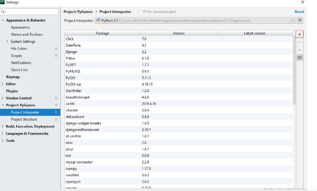The height and width of the screenshot is (191, 317).
Task: Select the Keymap settings item
Action: [13, 77]
